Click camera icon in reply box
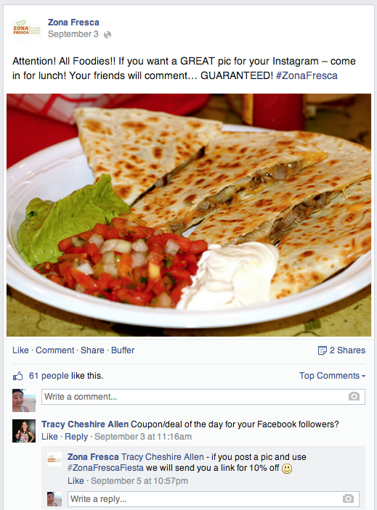Viewport: 377px width, 510px height. [348, 498]
